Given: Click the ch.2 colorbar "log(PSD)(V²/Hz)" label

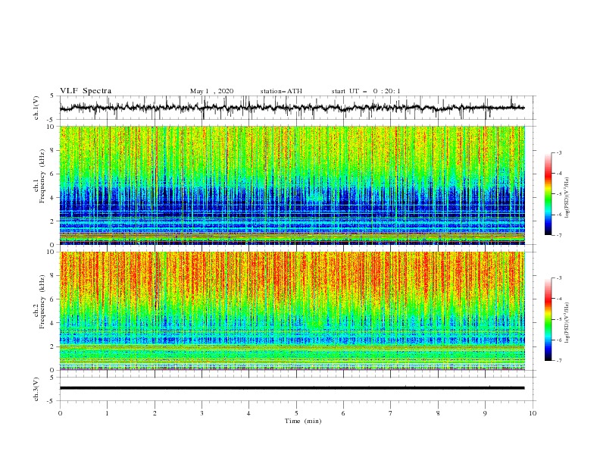Looking at the screenshot, I should tap(567, 323).
